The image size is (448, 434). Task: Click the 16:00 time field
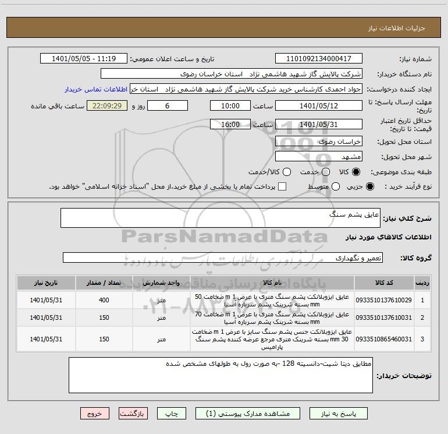pyautogui.click(x=230, y=124)
